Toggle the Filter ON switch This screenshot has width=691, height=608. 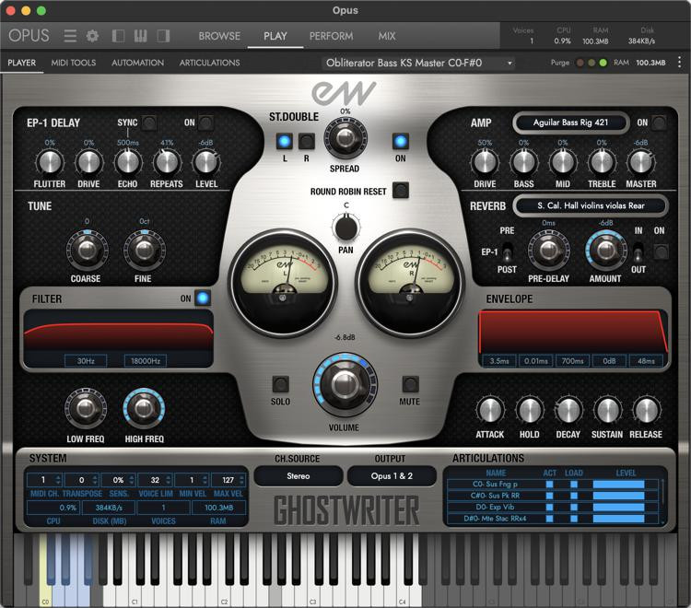point(202,298)
